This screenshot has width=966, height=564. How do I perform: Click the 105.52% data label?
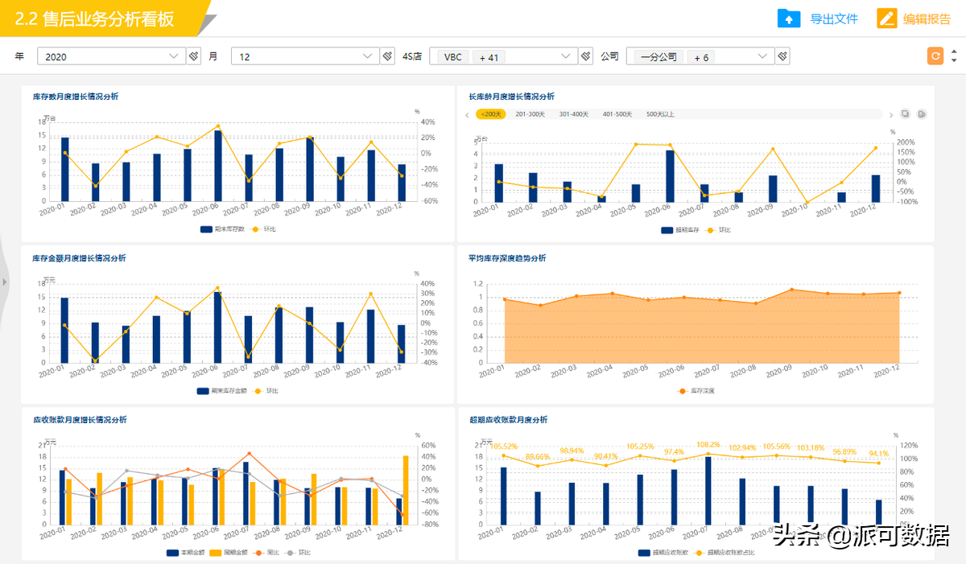[x=504, y=447]
